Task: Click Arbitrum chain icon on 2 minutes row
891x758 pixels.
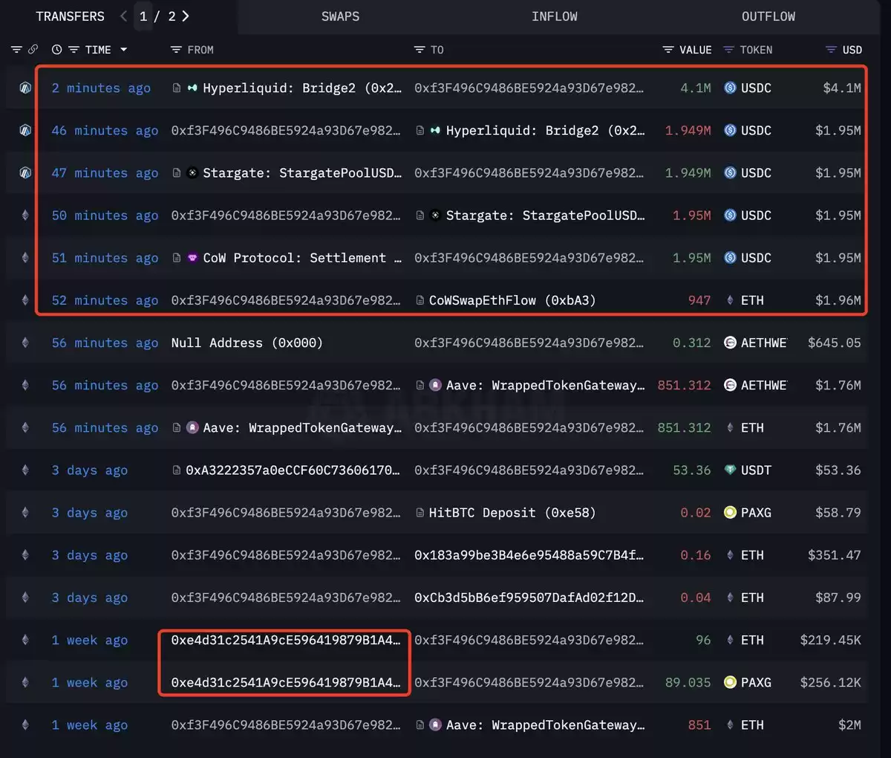Action: click(x=25, y=88)
